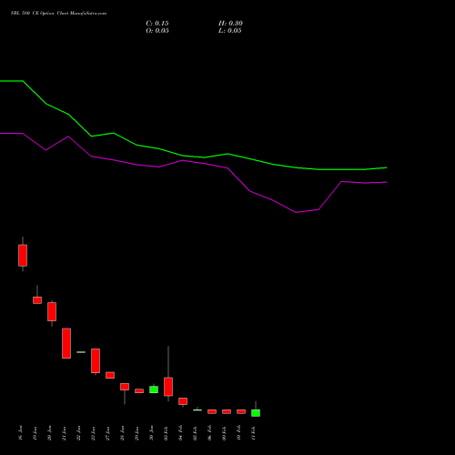Click the tall red candlestick for 21 Jan
455x455 pixels.
coord(66,343)
